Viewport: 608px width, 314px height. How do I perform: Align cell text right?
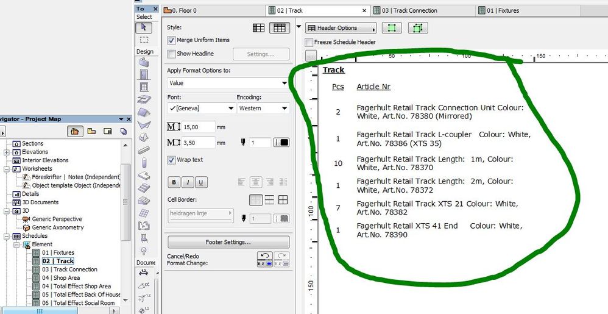269,182
